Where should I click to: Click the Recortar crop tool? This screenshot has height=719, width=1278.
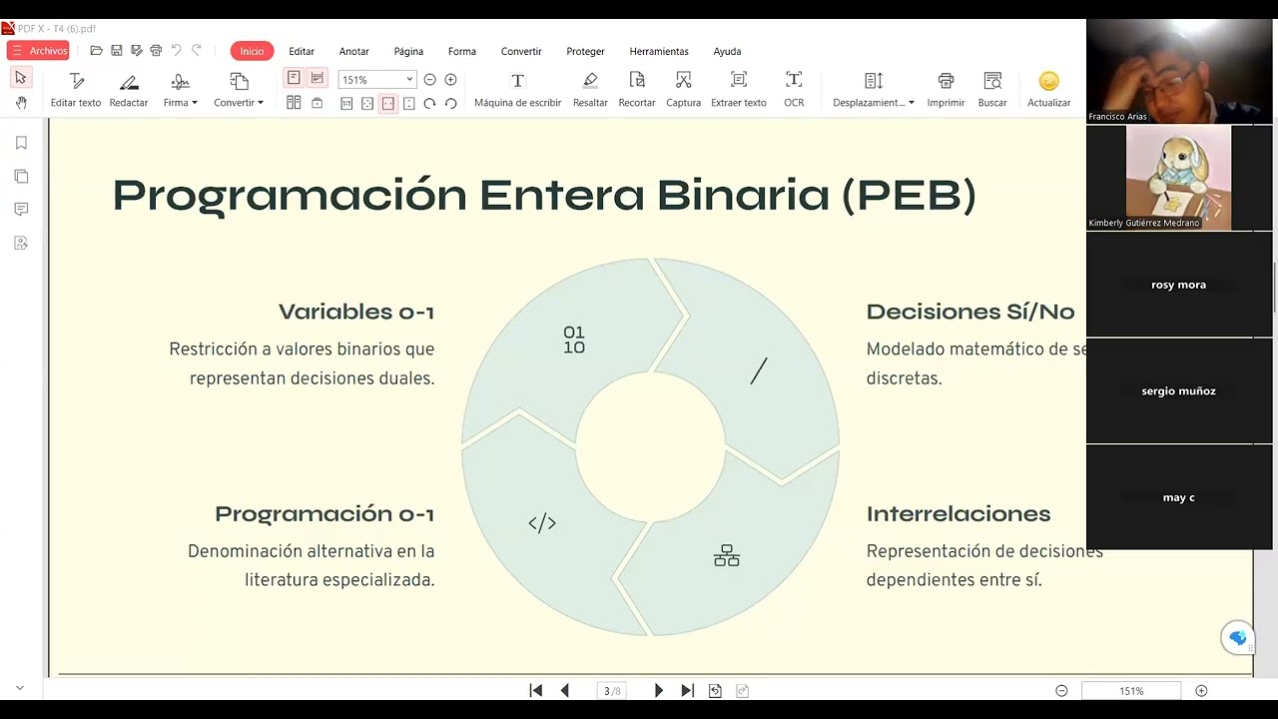pyautogui.click(x=637, y=90)
